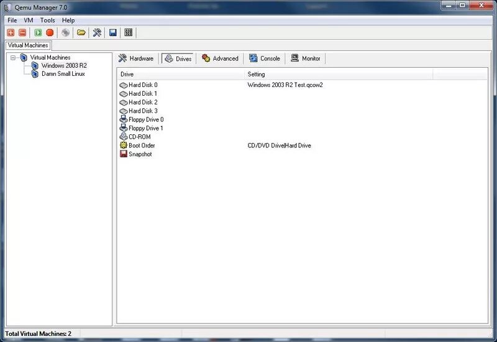
Task: Click the slider settings toolbar icon
Action: pos(129,32)
